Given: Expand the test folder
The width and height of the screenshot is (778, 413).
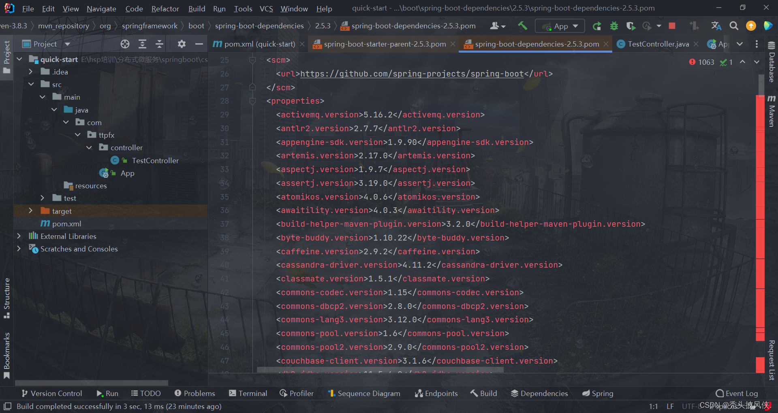Looking at the screenshot, I should (x=42, y=198).
